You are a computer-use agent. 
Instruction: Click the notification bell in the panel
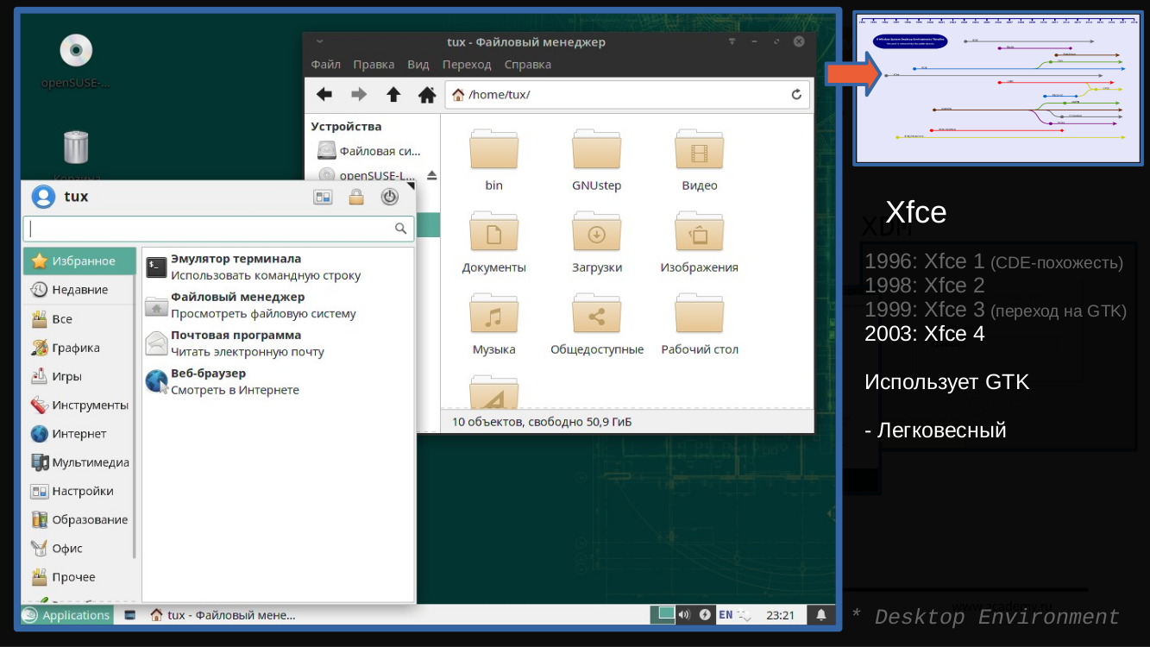click(x=820, y=614)
